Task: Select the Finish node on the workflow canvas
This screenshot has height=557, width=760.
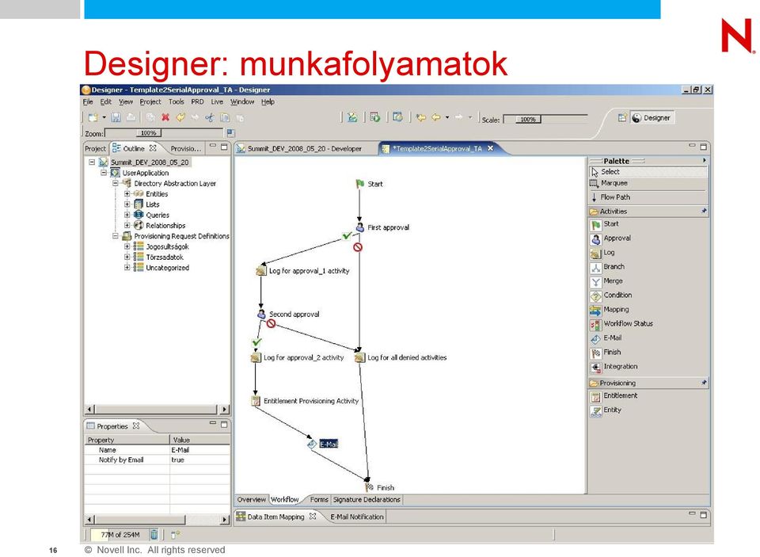Action: pos(379,487)
